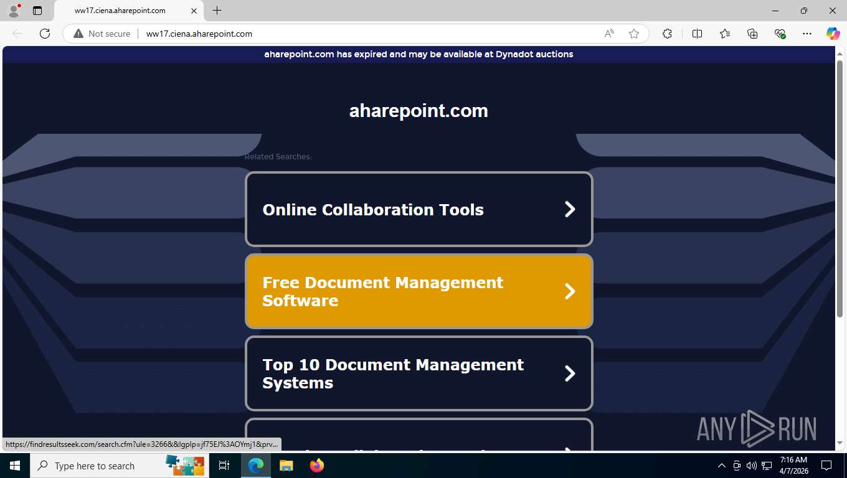The width and height of the screenshot is (847, 478).
Task: Add this page to favorites star
Action: pyautogui.click(x=634, y=34)
